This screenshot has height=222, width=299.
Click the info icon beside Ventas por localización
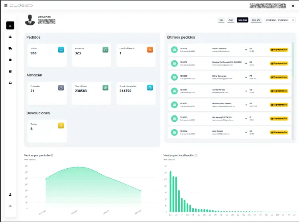(196, 156)
